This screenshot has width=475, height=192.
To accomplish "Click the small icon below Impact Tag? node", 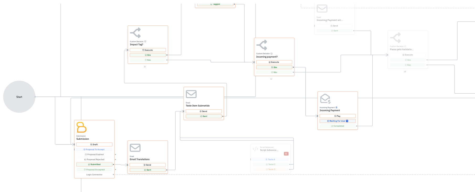I will [145, 67].
